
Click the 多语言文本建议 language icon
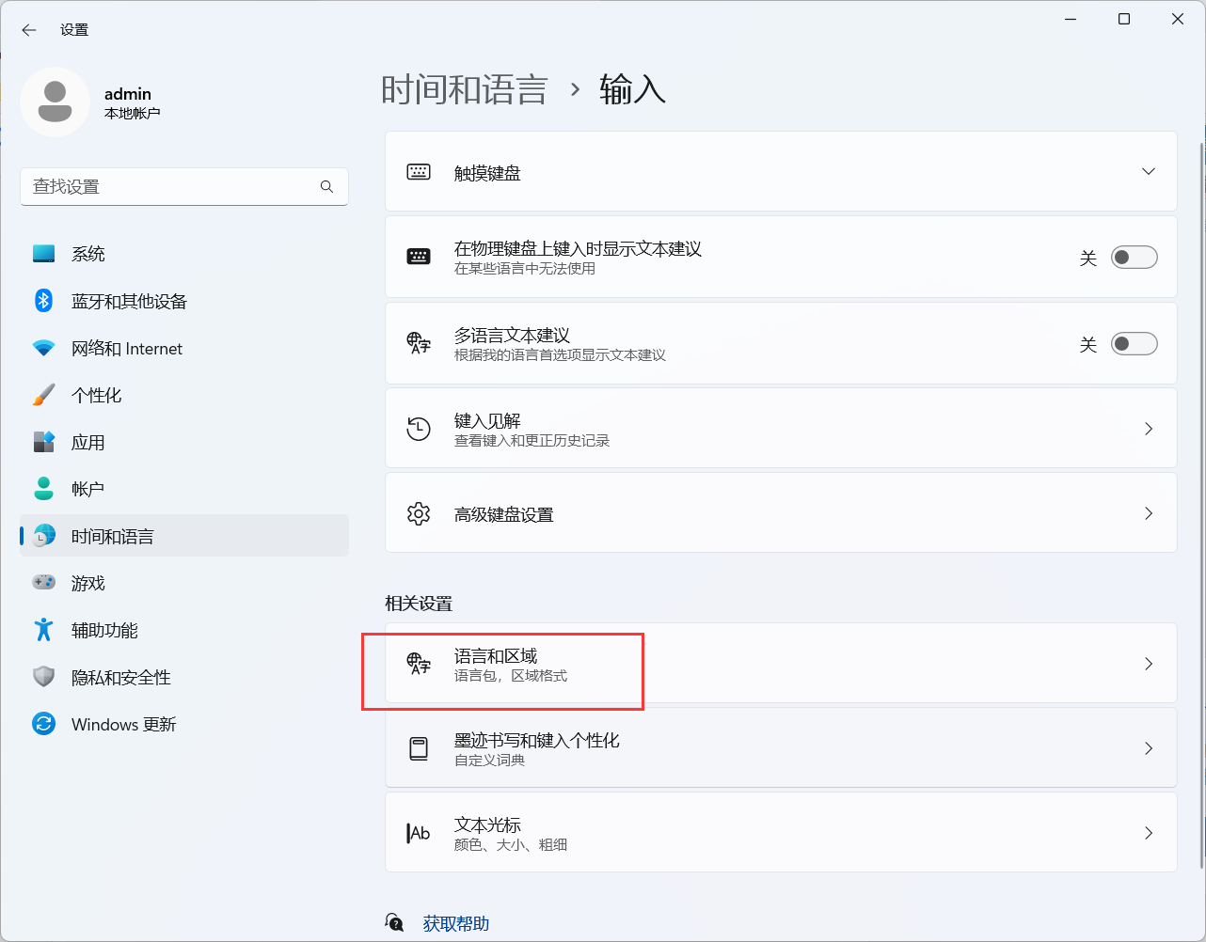coord(419,343)
